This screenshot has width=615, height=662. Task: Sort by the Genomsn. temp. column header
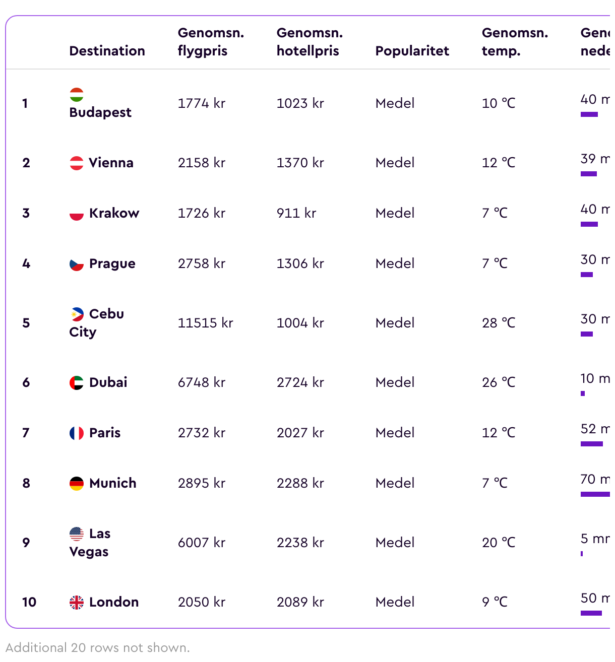pos(515,42)
